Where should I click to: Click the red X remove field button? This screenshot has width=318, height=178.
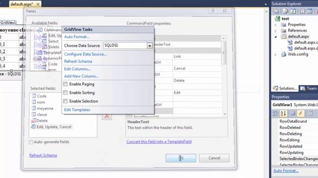point(107,117)
